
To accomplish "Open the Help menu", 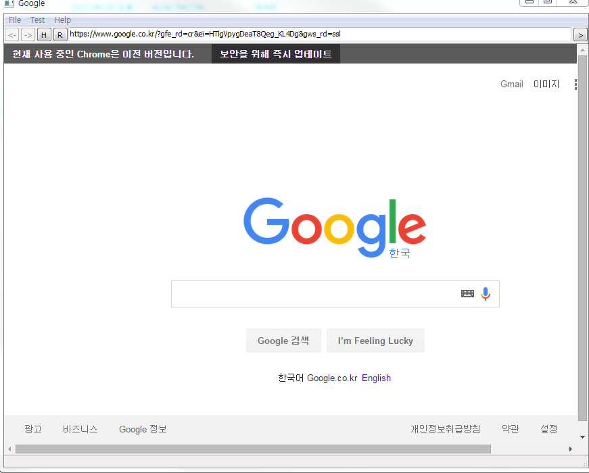I will pyautogui.click(x=62, y=20).
